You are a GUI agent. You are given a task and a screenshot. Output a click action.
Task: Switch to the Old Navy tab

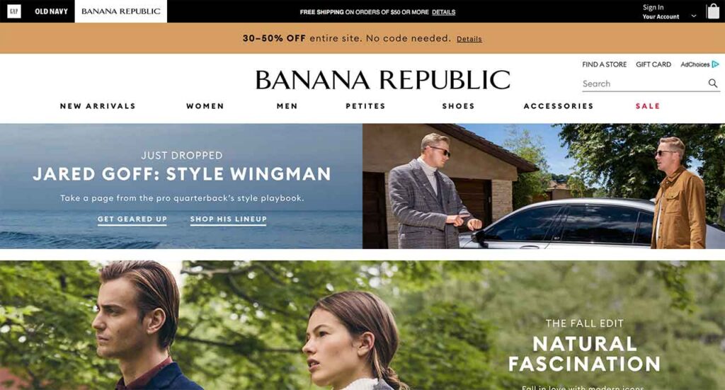coord(51,11)
